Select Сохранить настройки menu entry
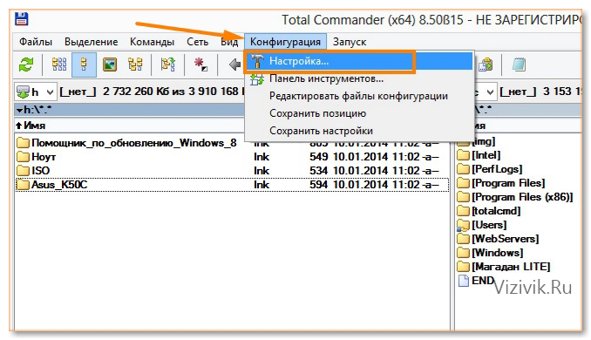The width and height of the screenshot is (591, 340). pyautogui.click(x=359, y=131)
